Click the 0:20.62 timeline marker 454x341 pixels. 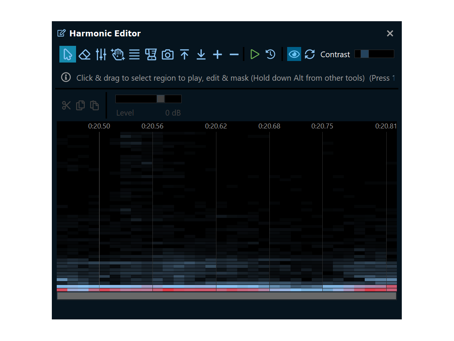point(216,126)
